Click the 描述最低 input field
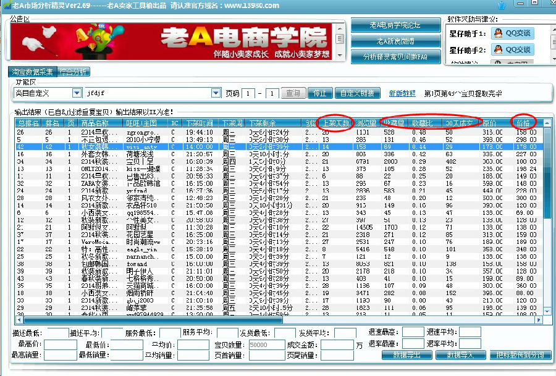The image size is (556, 376). (58, 333)
